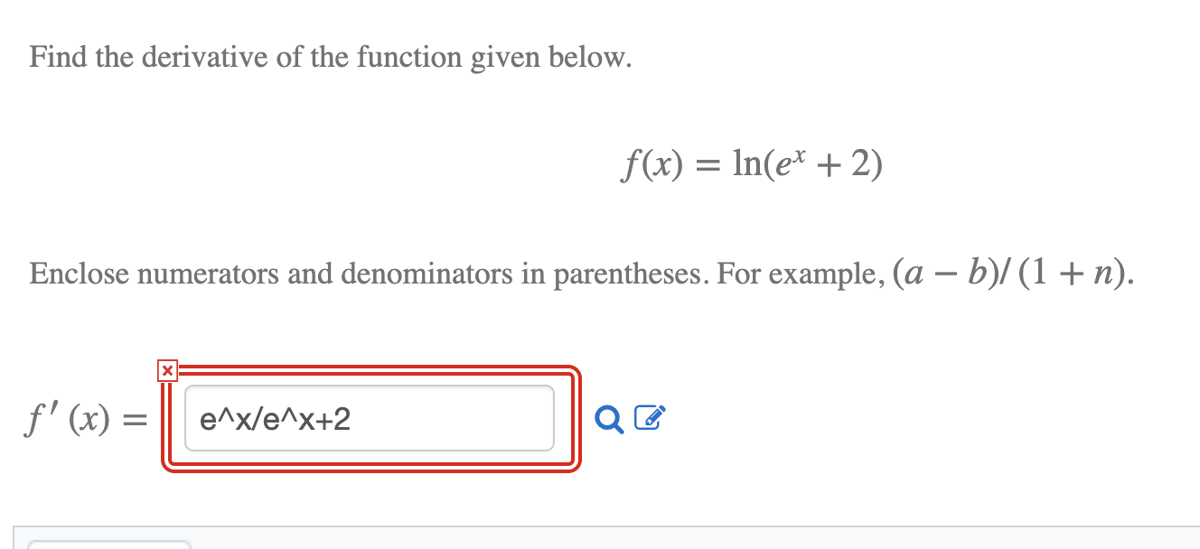The height and width of the screenshot is (549, 1200).
Task: Select the formula f(x) = ln(e^x + 2)
Action: (x=750, y=164)
